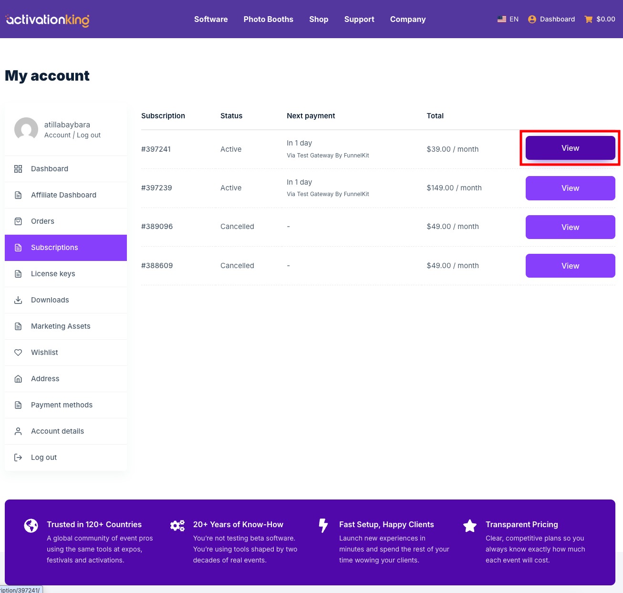623x593 pixels.
Task: Expand the Photo Booths menu
Action: pos(268,20)
